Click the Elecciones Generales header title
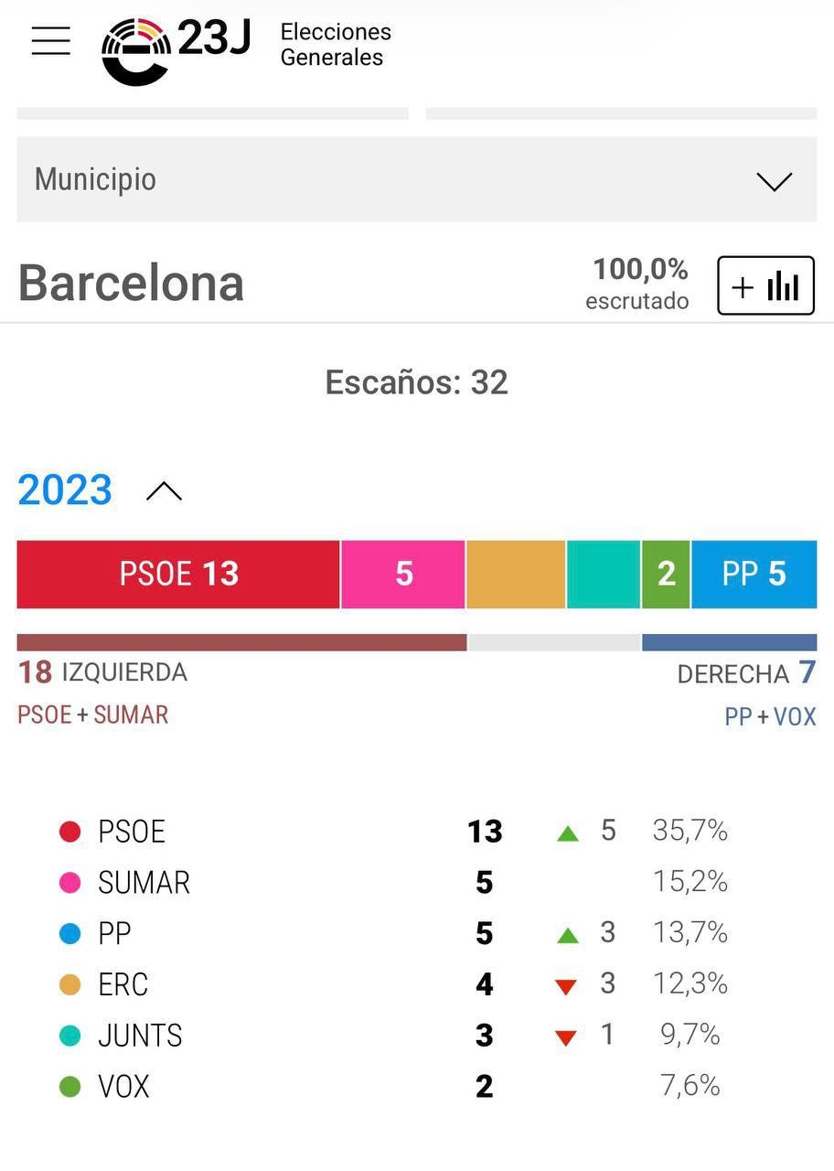Image resolution: width=834 pixels, height=1171 pixels. (x=336, y=45)
